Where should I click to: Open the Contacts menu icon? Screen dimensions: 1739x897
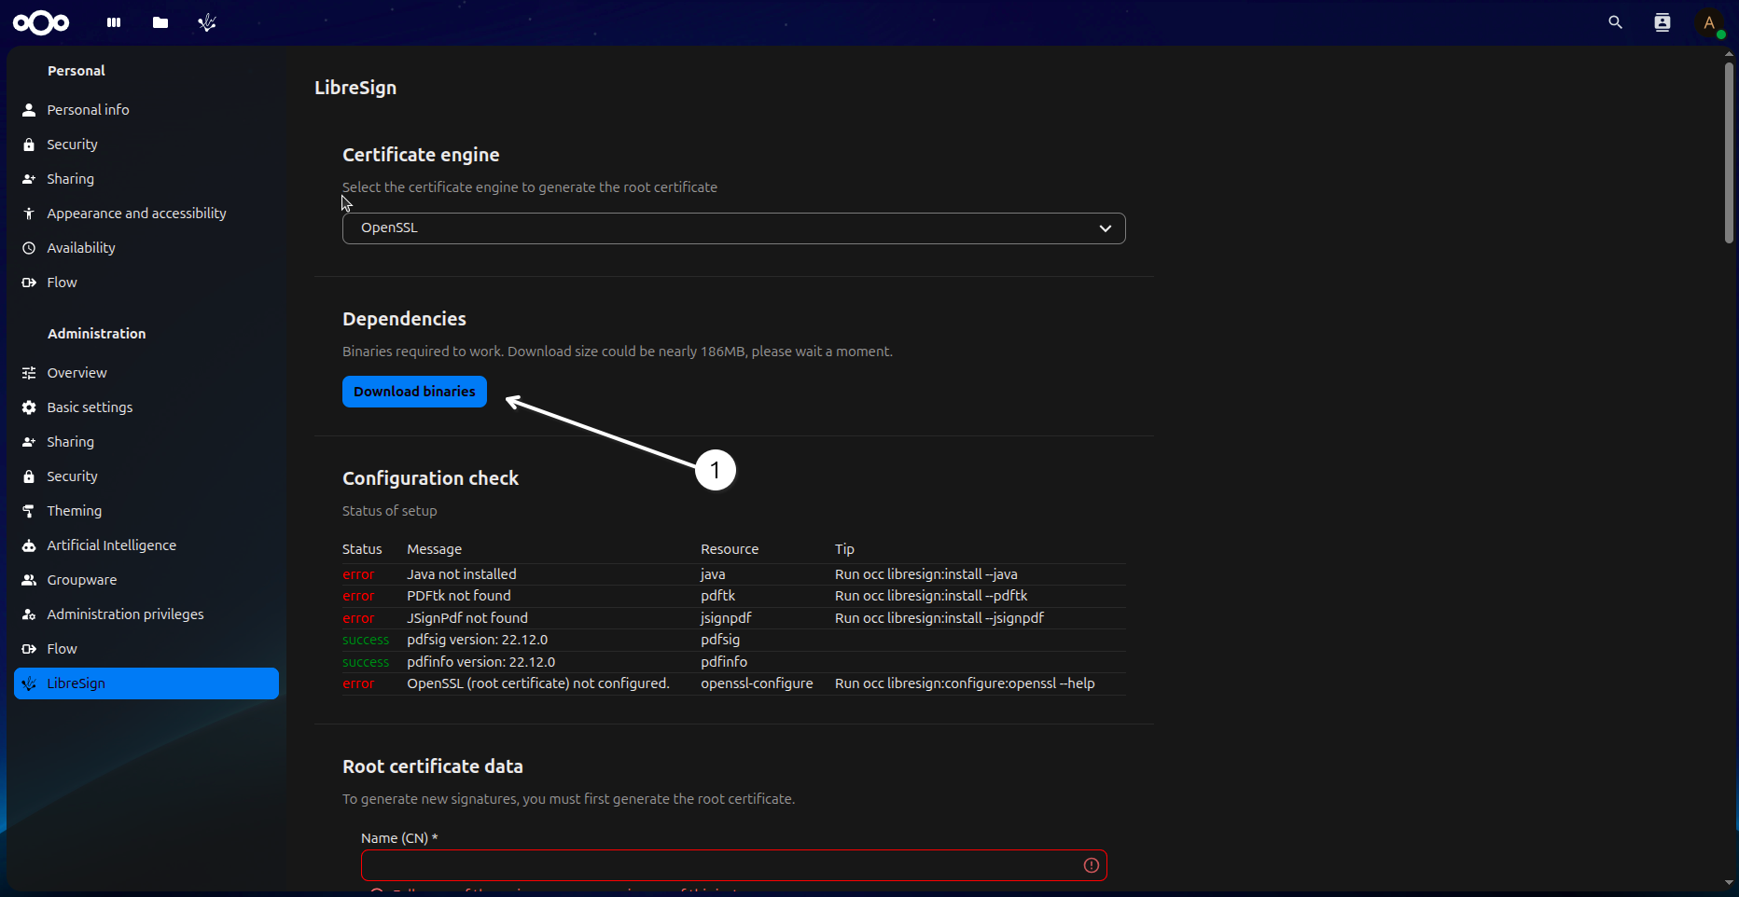(1662, 22)
